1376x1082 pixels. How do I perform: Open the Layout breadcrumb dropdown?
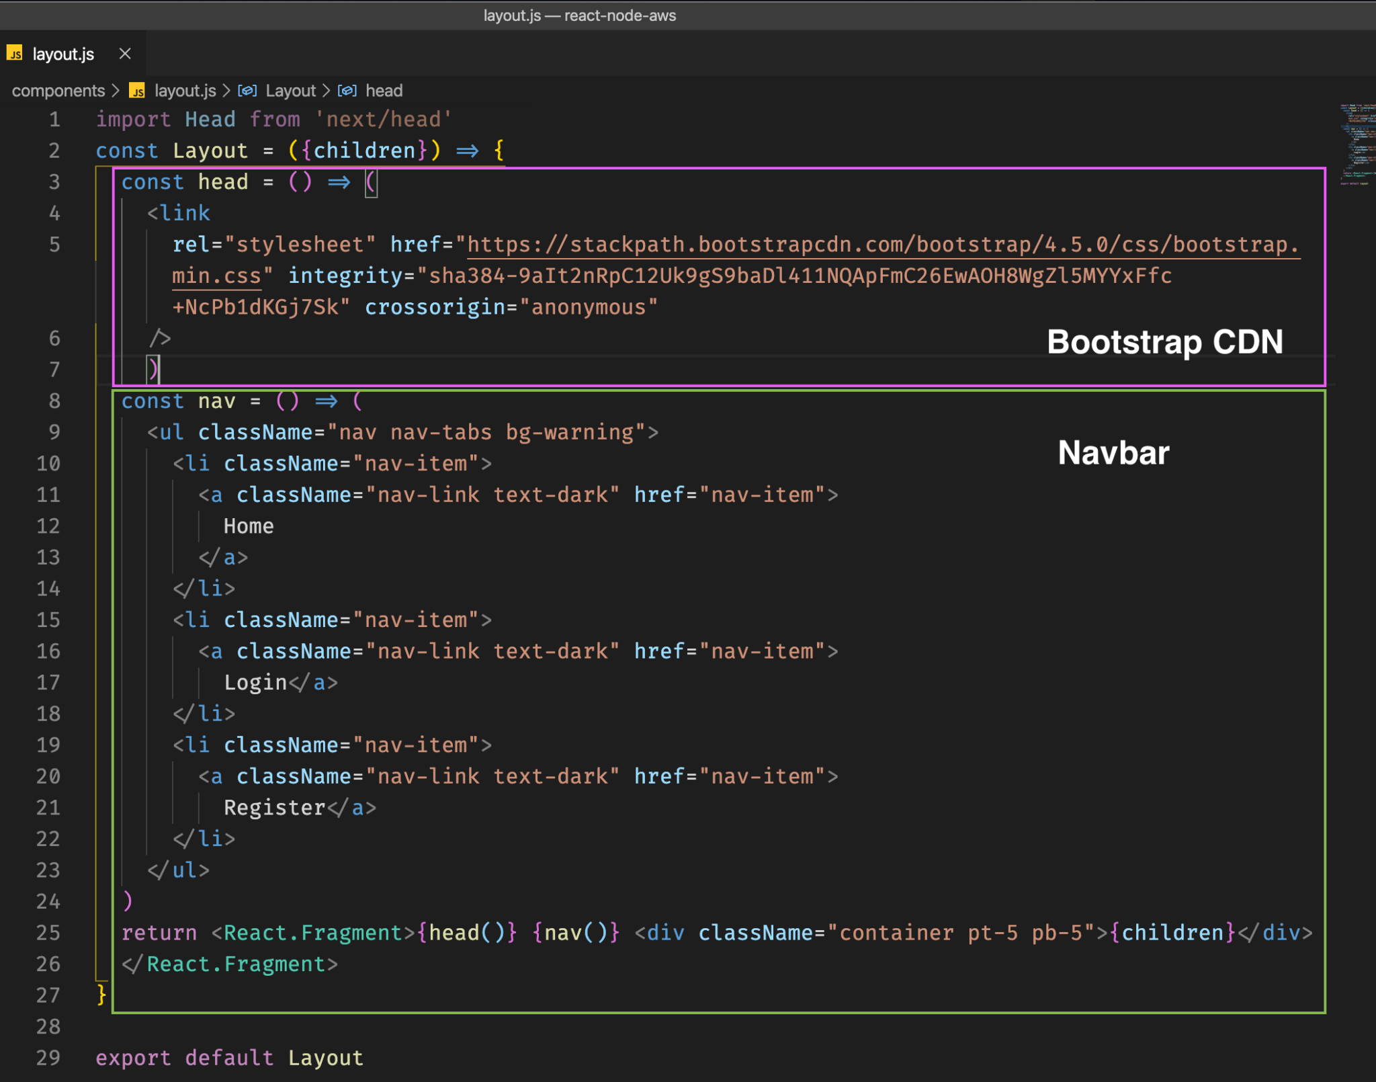tap(290, 91)
